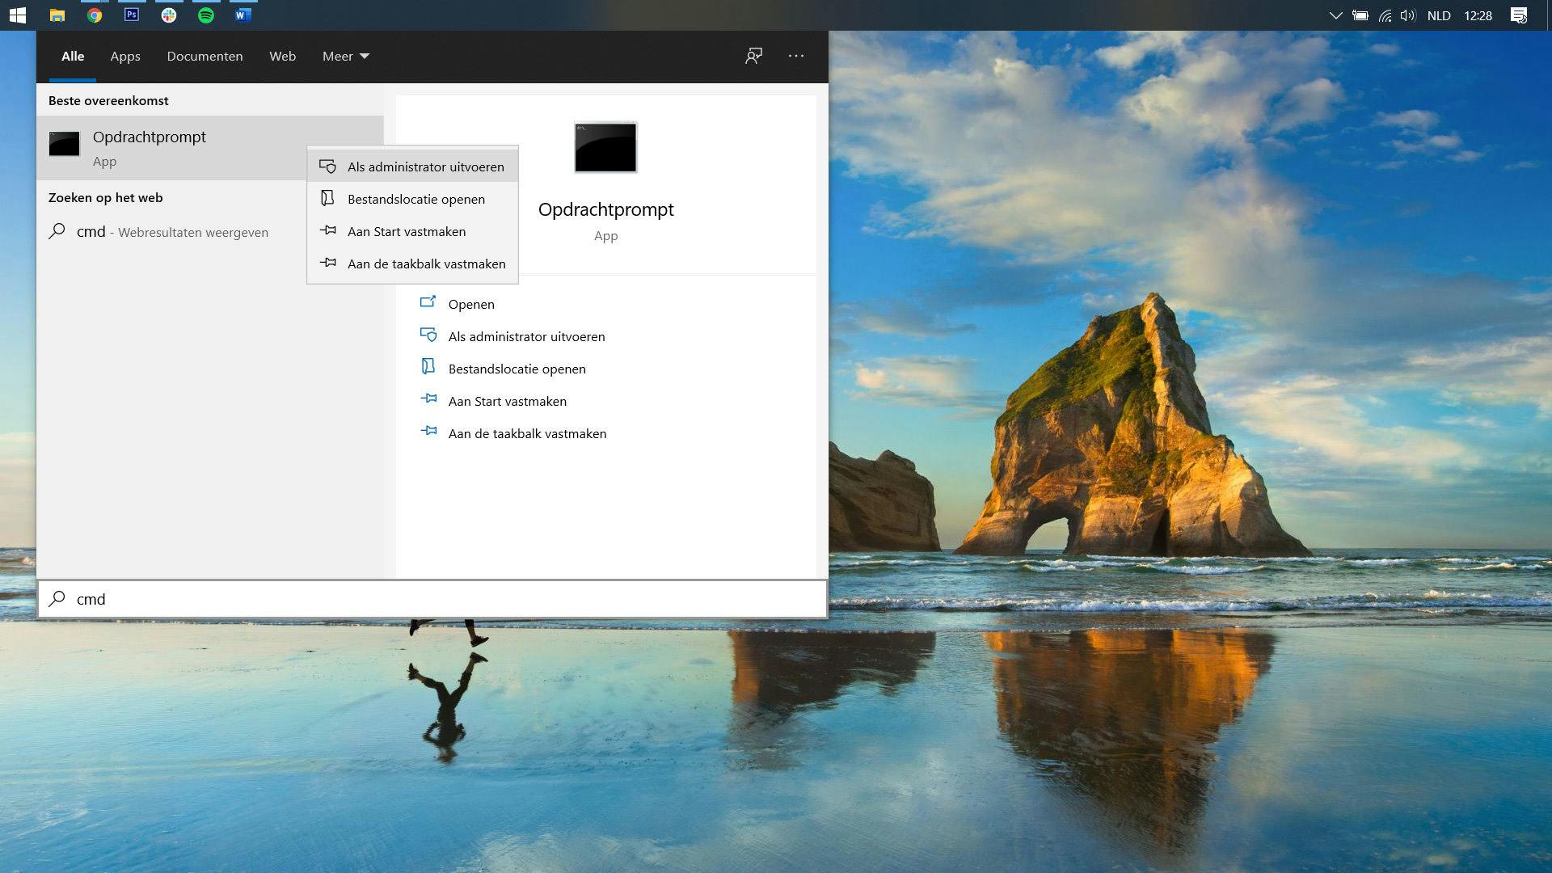Viewport: 1552px width, 873px height.
Task: Open Spotify from the taskbar
Action: (206, 15)
